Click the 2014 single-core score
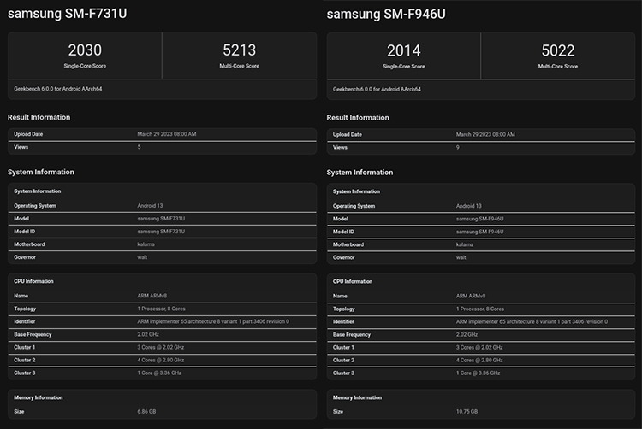The height and width of the screenshot is (429, 642). pos(404,50)
